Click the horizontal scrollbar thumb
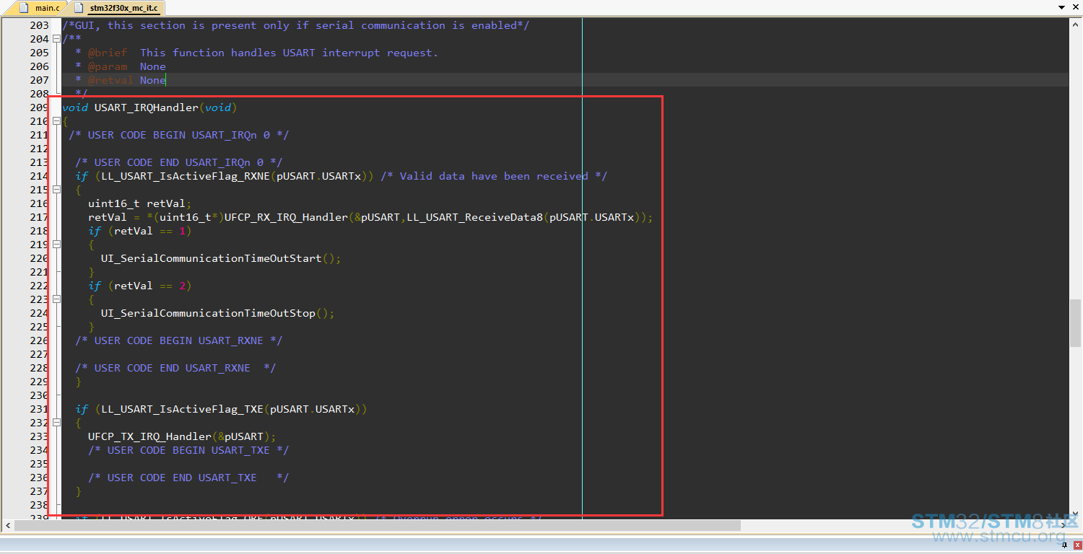Screen dimensions: 1083x554 point(377,525)
